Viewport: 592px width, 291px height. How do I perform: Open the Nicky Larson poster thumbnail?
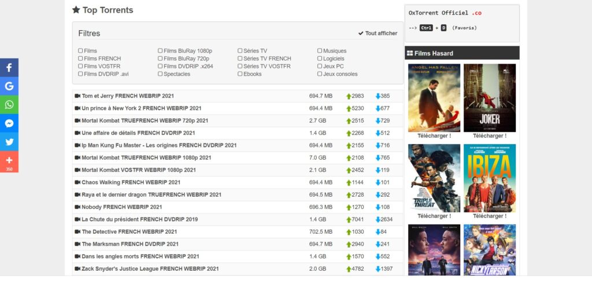(x=490, y=250)
